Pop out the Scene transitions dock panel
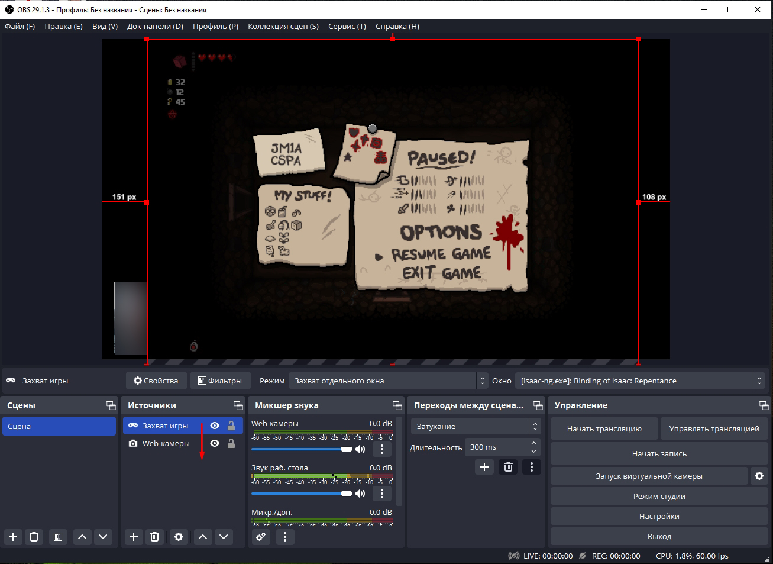 [538, 405]
